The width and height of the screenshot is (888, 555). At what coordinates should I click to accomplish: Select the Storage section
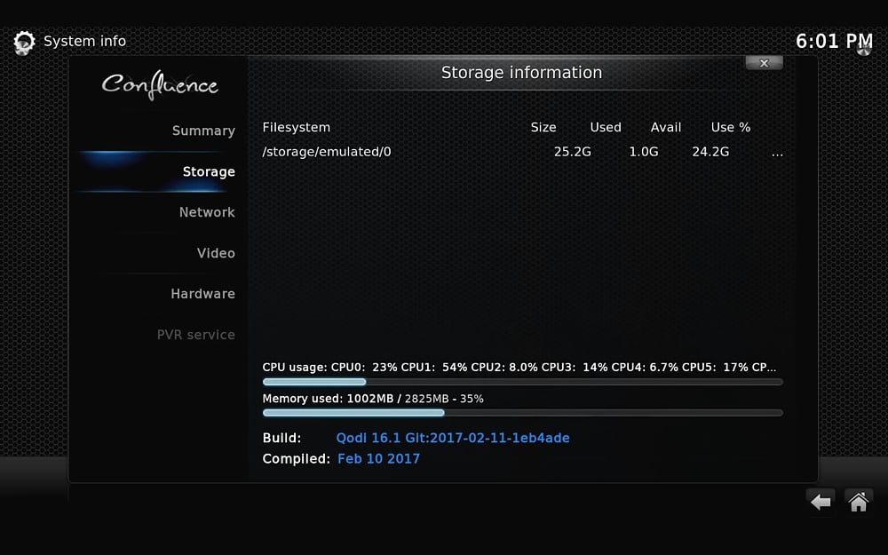(209, 171)
